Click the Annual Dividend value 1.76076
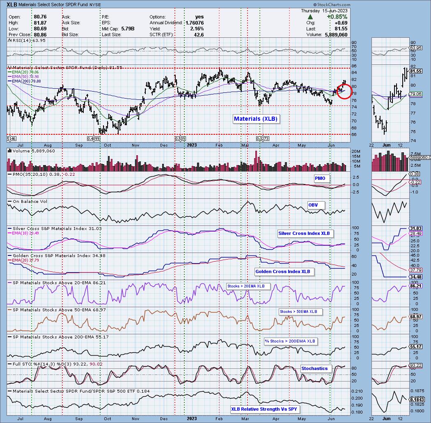The height and width of the screenshot is (423, 431). 195,23
